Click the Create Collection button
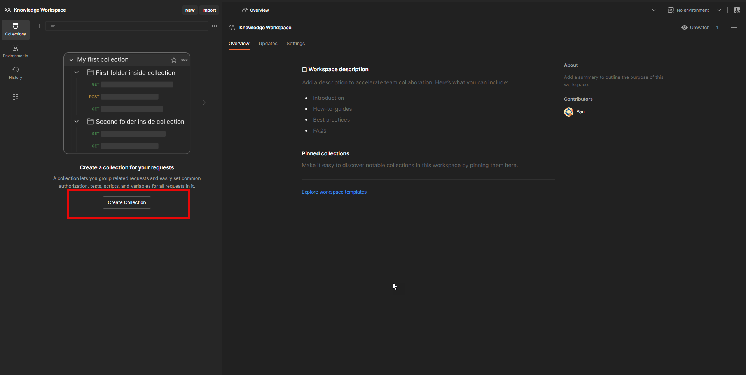This screenshot has height=375, width=746. click(127, 202)
